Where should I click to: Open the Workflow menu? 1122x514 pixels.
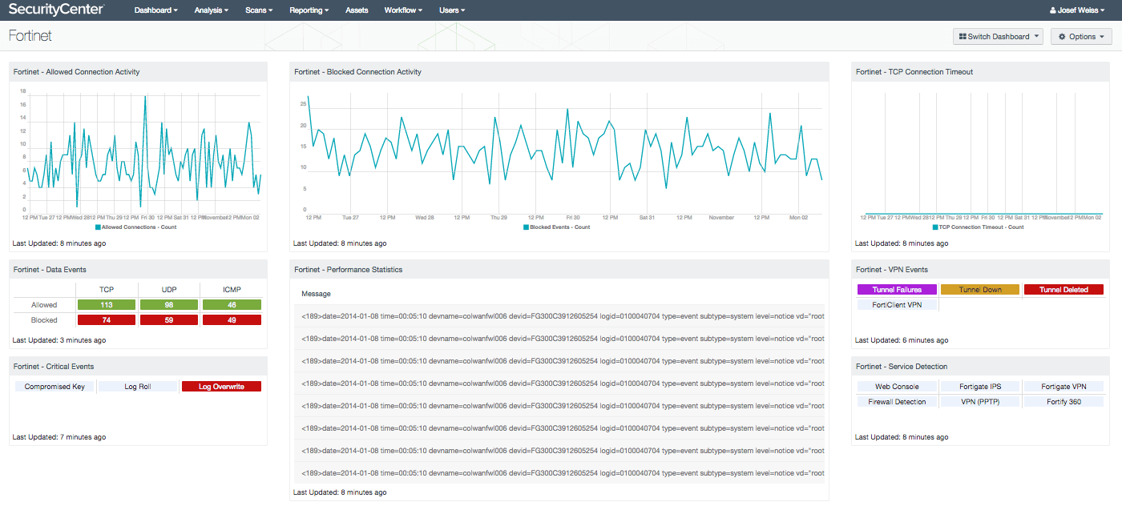(x=403, y=10)
